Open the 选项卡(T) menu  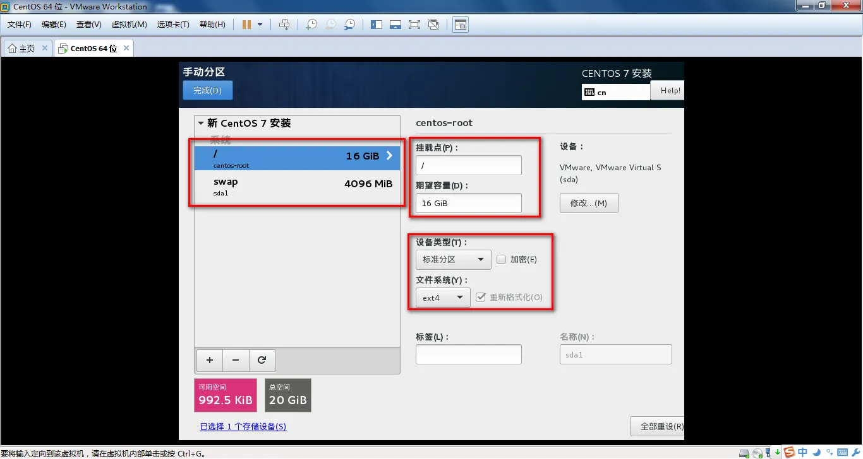pos(173,25)
